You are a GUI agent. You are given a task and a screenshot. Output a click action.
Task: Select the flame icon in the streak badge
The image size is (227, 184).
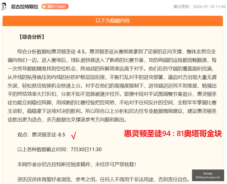[44, 6]
